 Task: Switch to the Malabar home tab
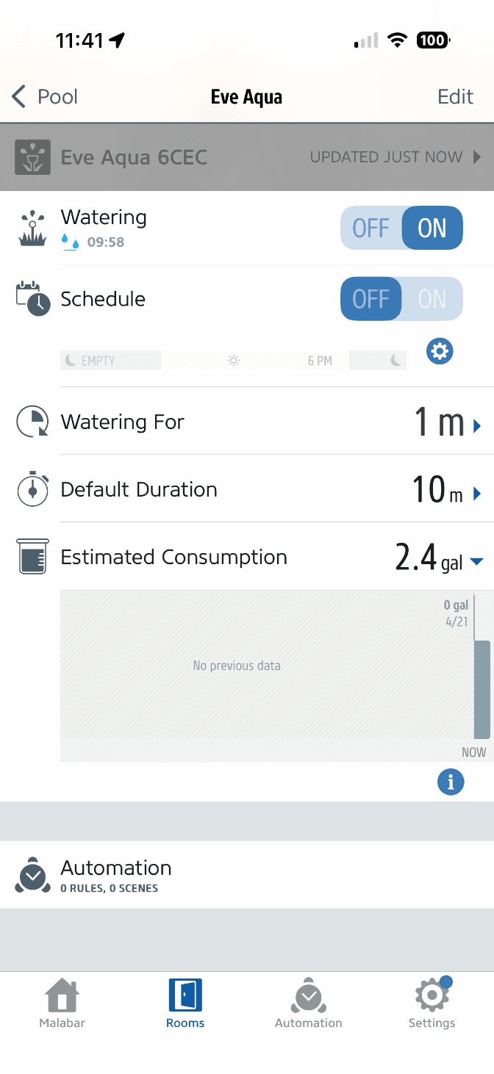click(62, 1004)
